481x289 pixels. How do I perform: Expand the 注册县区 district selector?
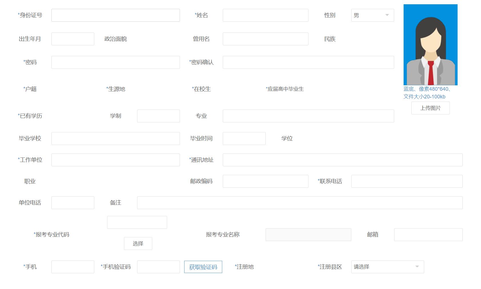(x=387, y=267)
